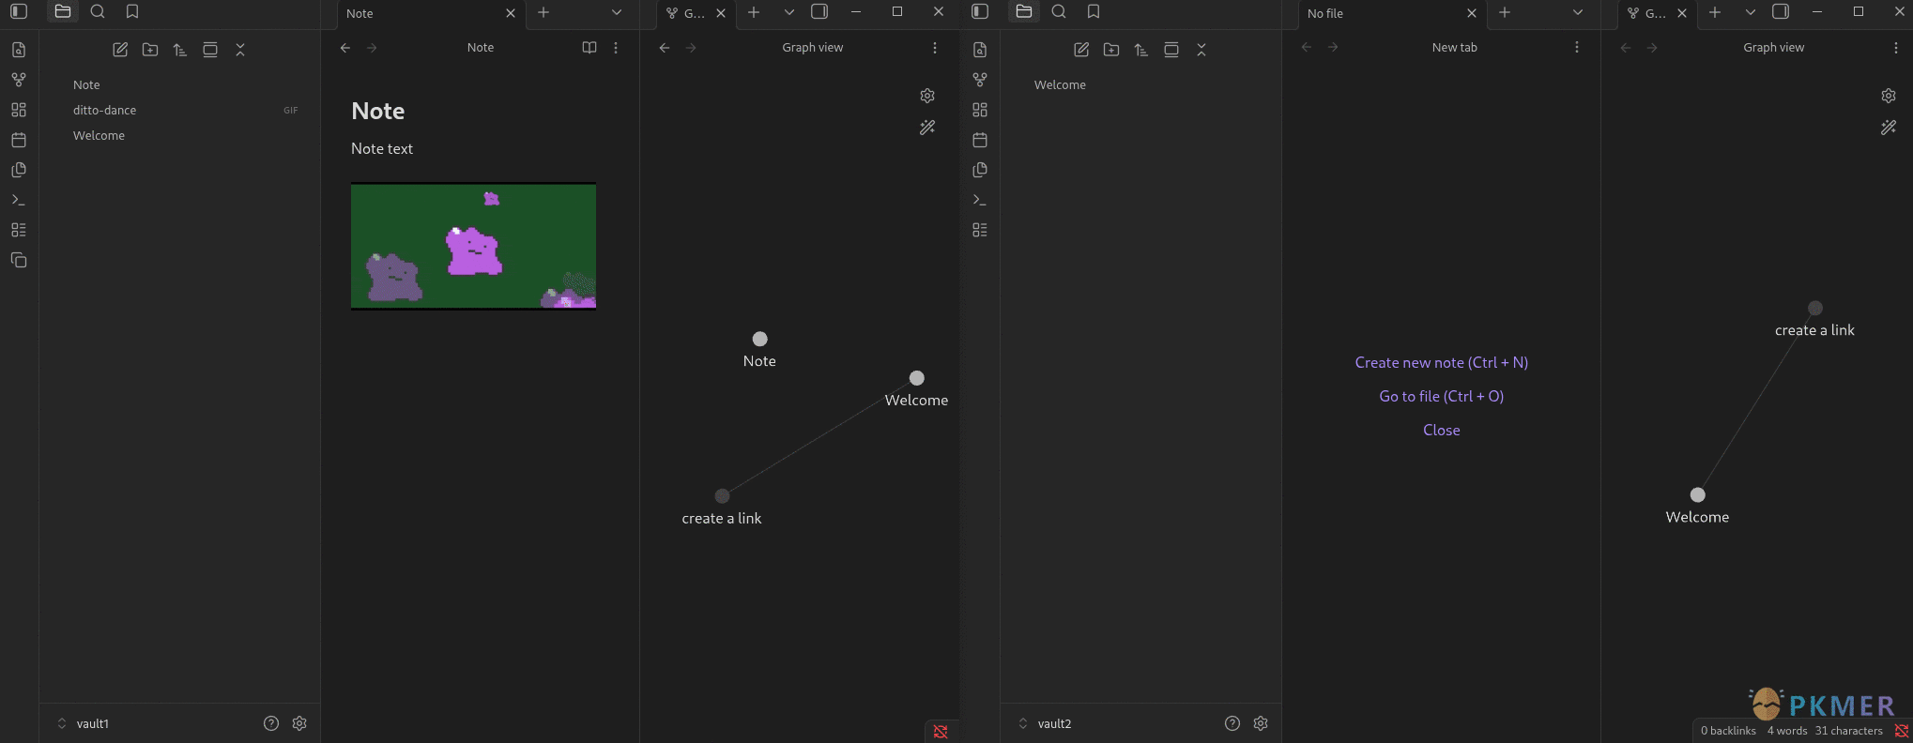1913x743 pixels.
Task: Toggle vault1 right sidebar
Action: coord(819,12)
